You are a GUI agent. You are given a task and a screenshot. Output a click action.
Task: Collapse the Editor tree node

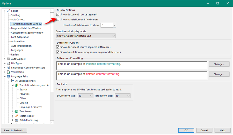pos(4,11)
